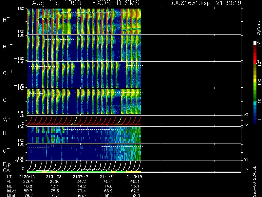
Task: Select the O++ spectrogram panel
Action: click(84, 75)
